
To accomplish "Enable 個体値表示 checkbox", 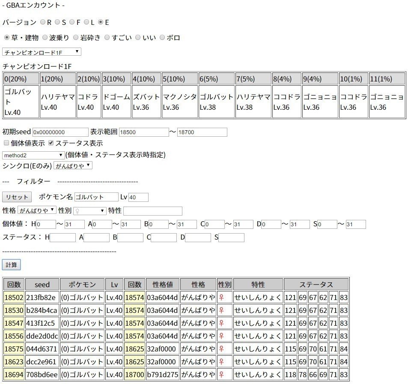I will [x=6, y=143].
